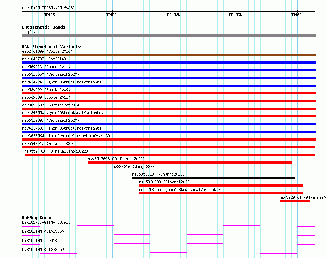Click the red nsv5524060 variant bar

170,155
